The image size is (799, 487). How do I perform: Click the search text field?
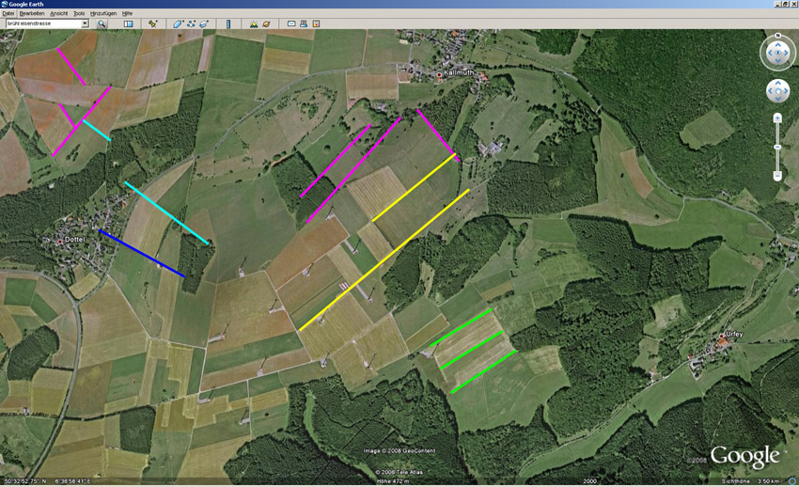[42, 24]
